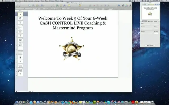
Task: Open the Fonts panel from the toolbar
Action: pyautogui.click(x=130, y=6)
